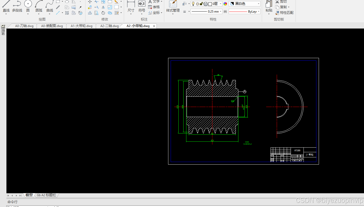Viewport: 364px width, 207px height.
Task: Open the 符号 symbol tool
Action: click(142, 6)
